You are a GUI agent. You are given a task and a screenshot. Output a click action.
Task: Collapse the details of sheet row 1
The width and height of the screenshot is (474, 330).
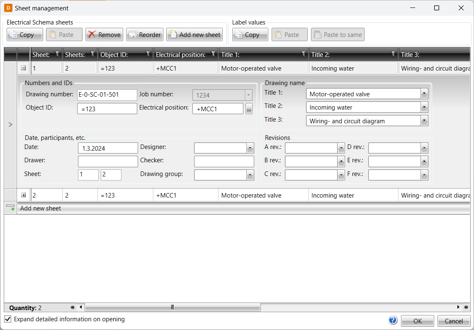pyautogui.click(x=24, y=68)
